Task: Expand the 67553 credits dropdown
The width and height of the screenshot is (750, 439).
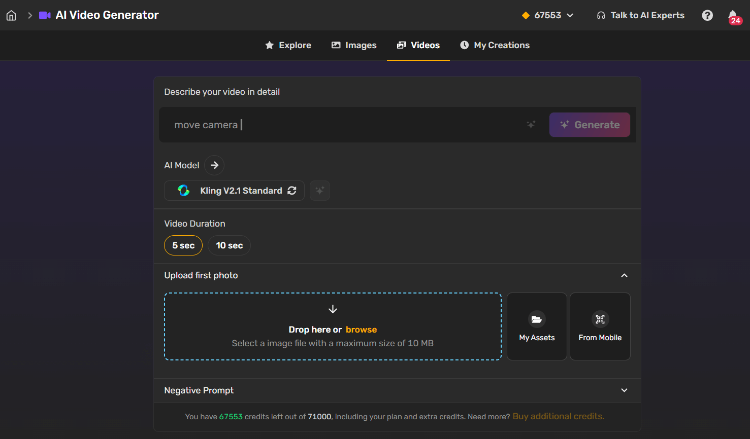Action: [x=548, y=15]
